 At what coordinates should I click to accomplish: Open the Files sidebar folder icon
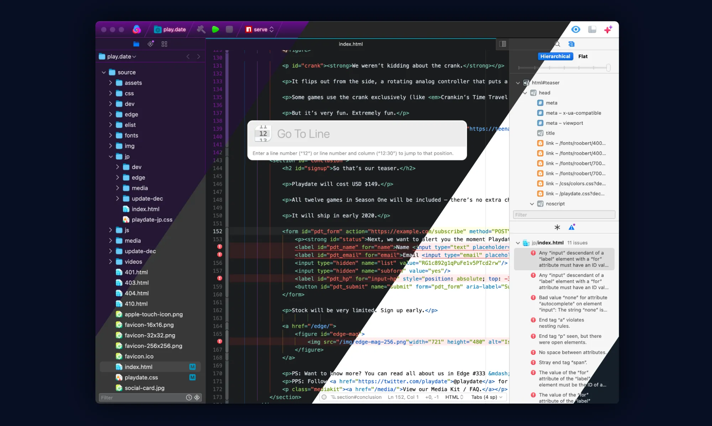point(136,44)
